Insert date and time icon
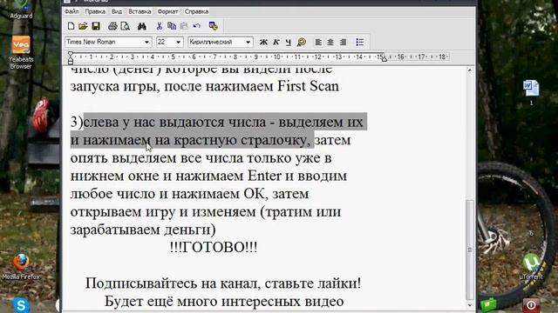Viewport: 558px width, 313px height. click(213, 26)
